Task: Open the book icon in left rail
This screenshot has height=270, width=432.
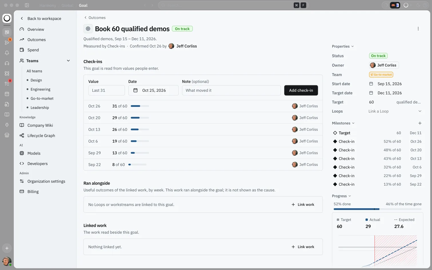Action: click(x=7, y=115)
